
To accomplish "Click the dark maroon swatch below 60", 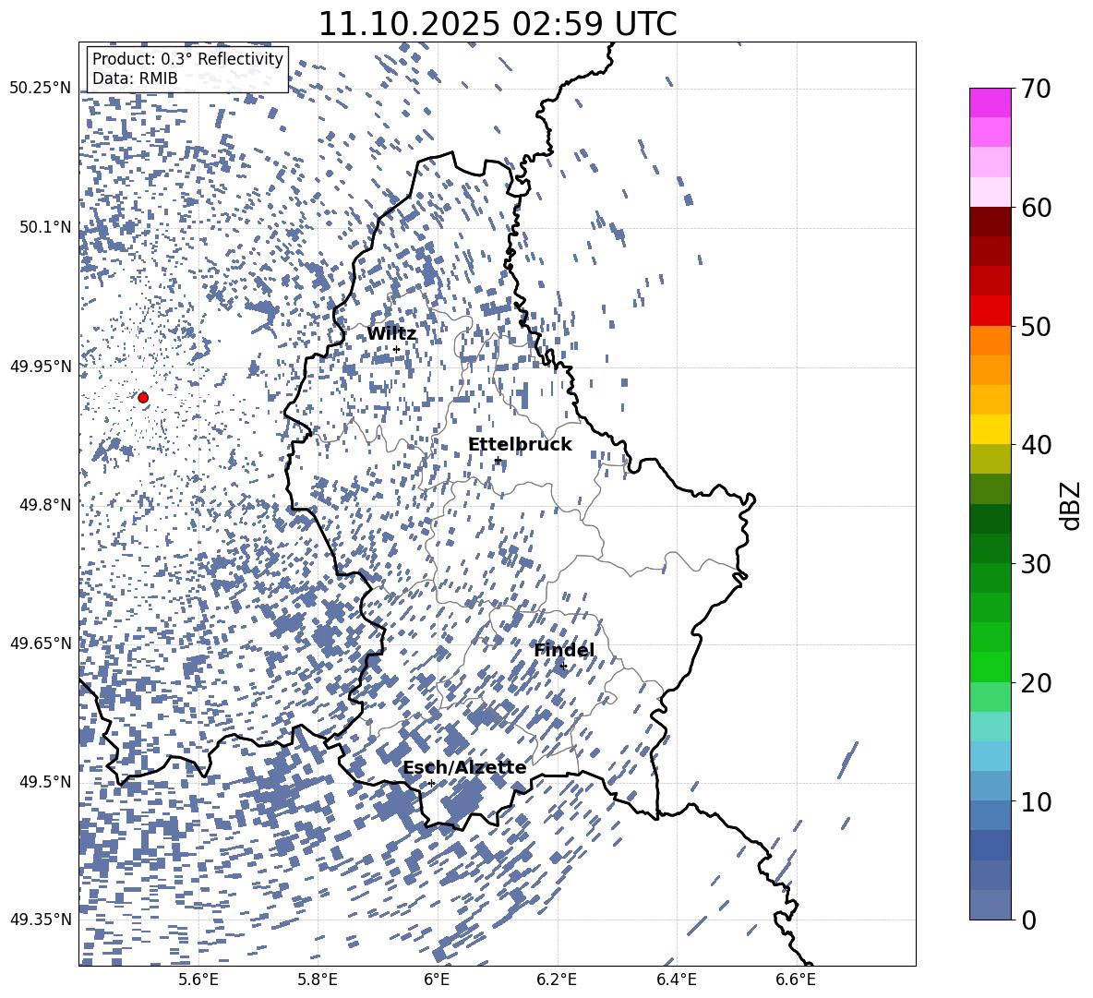I will click(990, 222).
